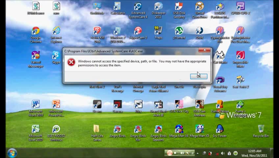
Task: Show hidden tray icons arrow
Action: click(197, 153)
